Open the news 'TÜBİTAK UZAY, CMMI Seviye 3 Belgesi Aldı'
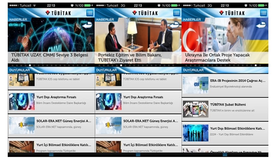Image resolution: width=272 pixels, height=160 pixels. click(x=50, y=58)
